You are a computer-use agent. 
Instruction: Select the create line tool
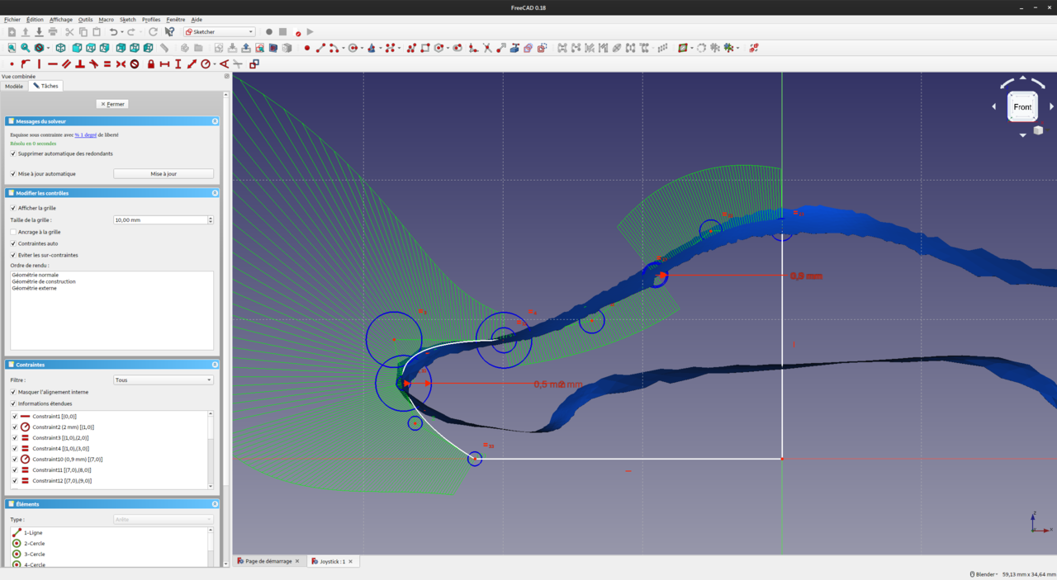320,48
